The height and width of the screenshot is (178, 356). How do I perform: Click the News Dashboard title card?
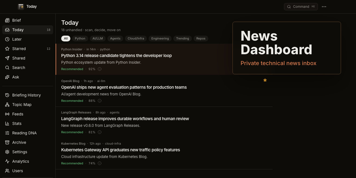coord(287,48)
